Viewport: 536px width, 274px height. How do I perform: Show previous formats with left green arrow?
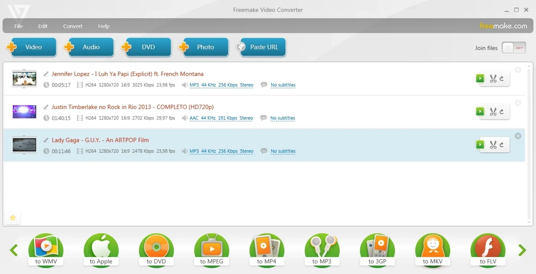point(14,250)
